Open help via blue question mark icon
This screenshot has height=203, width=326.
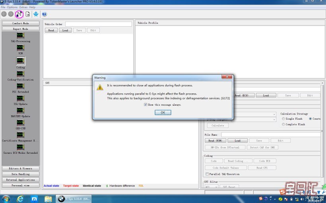point(44,14)
